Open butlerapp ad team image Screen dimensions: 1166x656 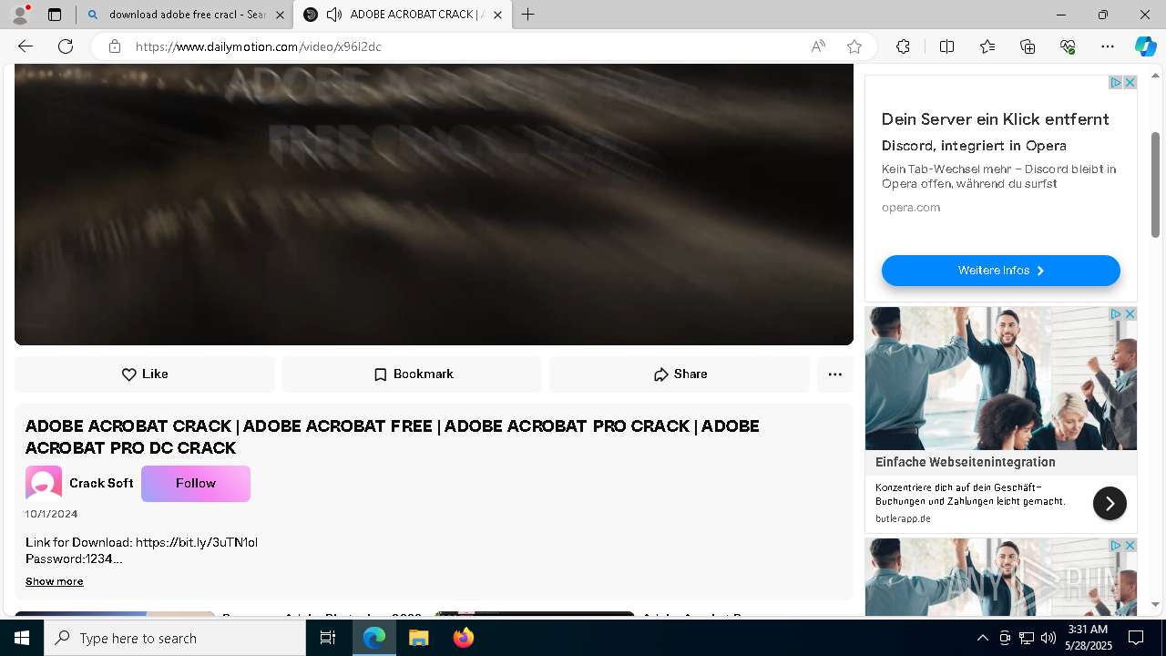(x=1000, y=378)
